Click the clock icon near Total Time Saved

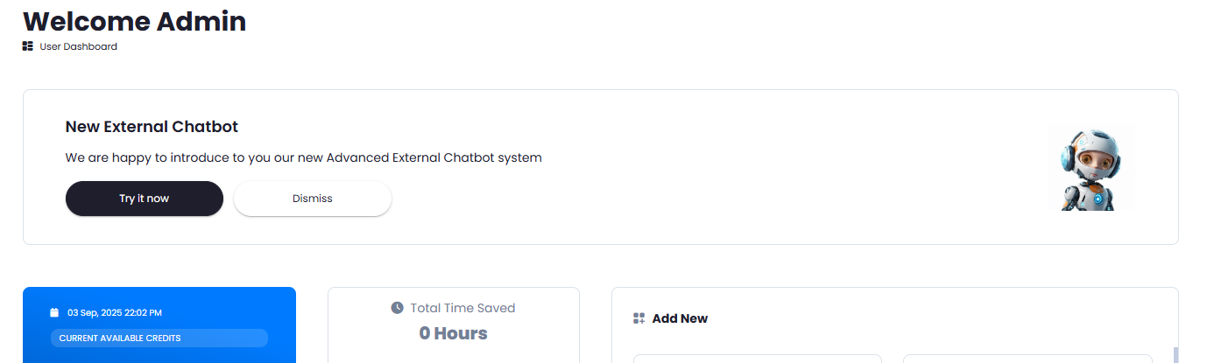(397, 308)
